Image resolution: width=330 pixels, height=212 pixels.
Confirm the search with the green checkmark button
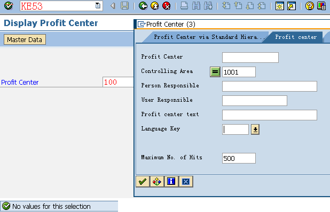click(x=143, y=181)
